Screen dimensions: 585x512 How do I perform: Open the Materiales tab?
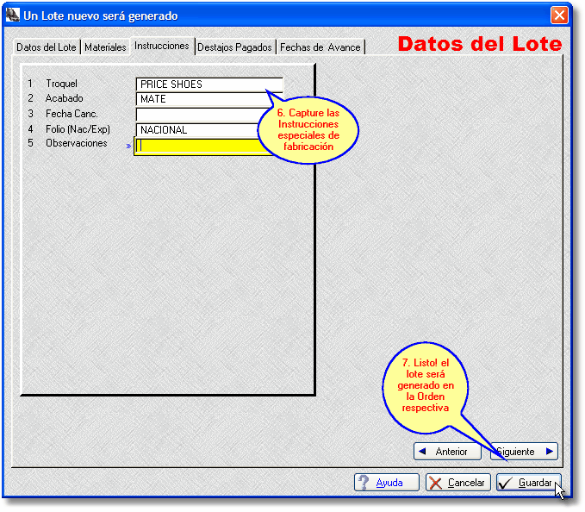point(105,47)
